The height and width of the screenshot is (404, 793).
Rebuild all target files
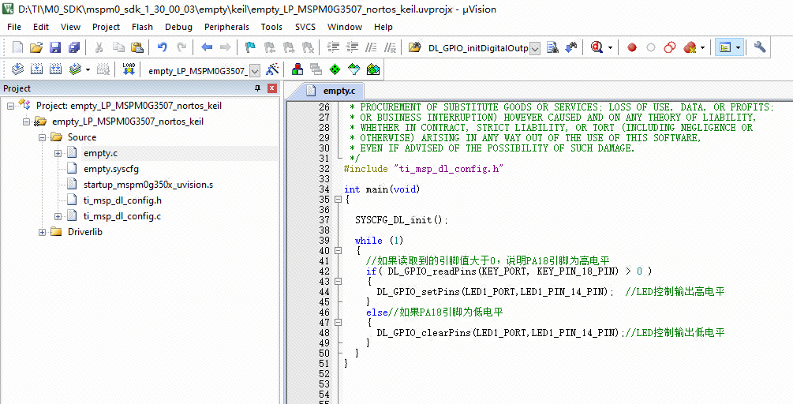point(55,69)
